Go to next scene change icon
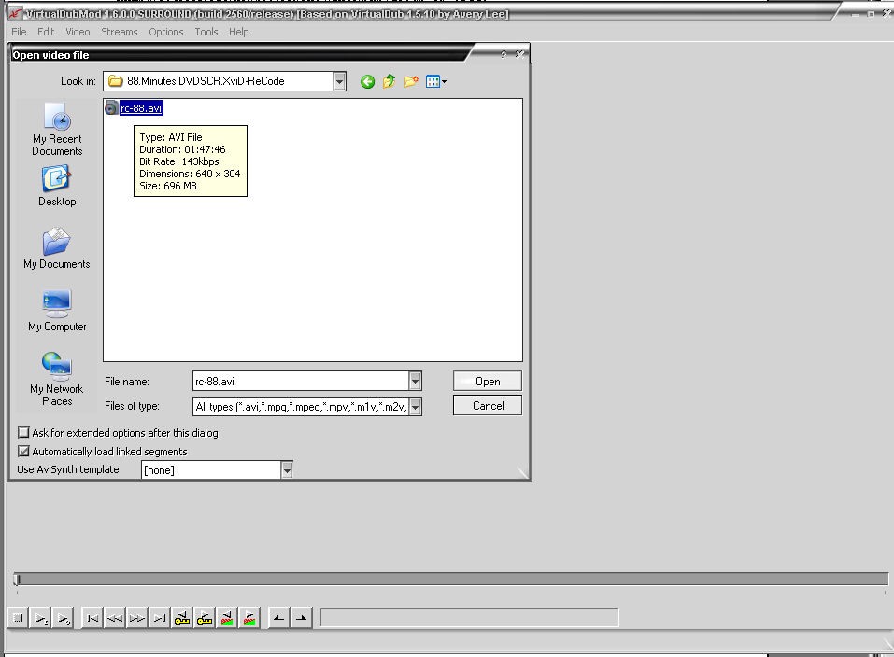This screenshot has width=894, height=657. point(249,618)
